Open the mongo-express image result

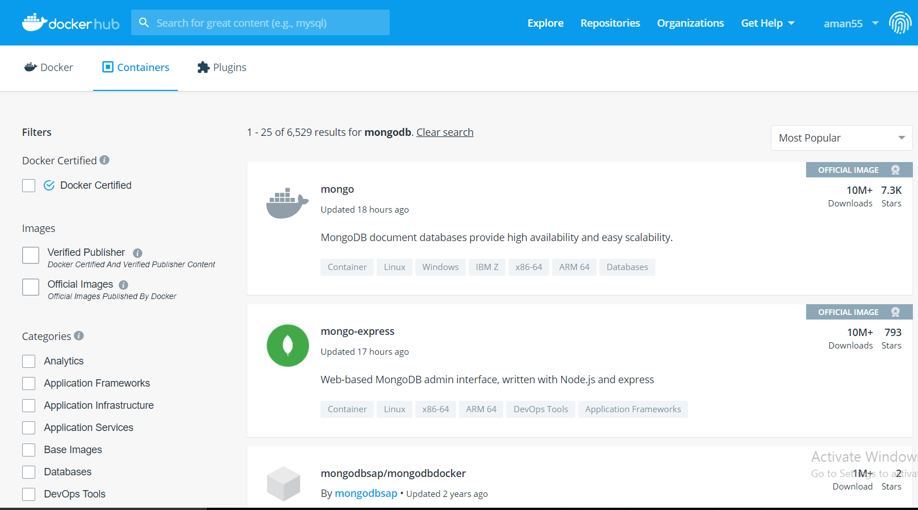pyautogui.click(x=357, y=331)
